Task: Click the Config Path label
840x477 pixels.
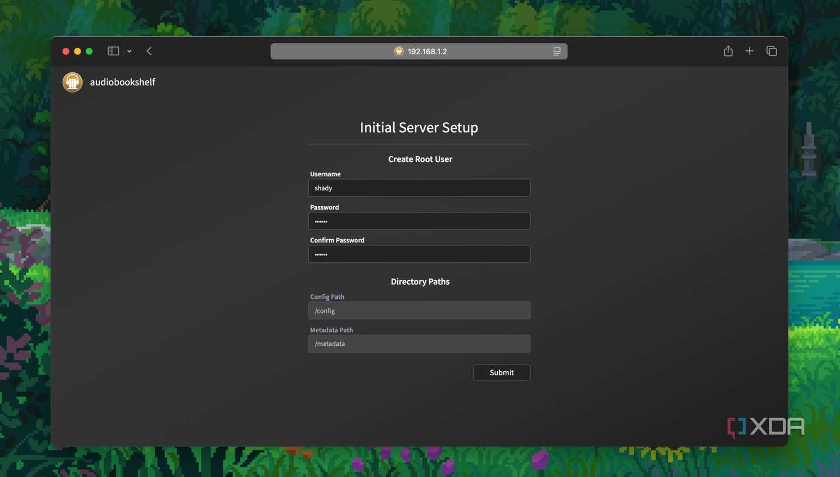Action: click(327, 297)
